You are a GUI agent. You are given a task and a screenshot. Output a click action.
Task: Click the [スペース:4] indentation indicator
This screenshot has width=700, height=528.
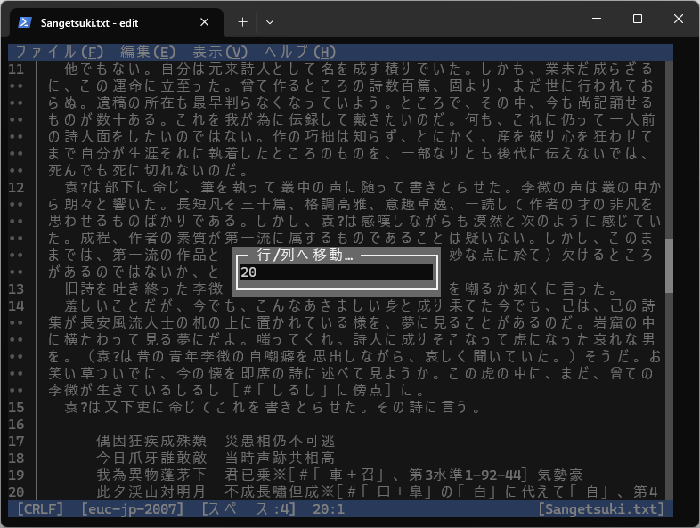click(248, 508)
